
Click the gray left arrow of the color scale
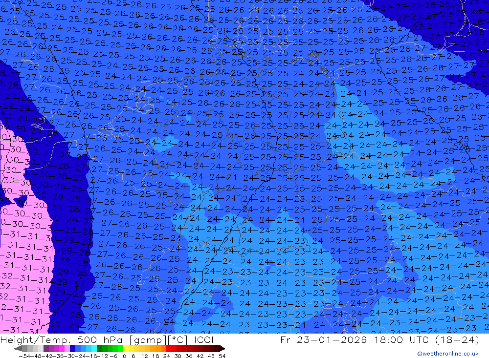tap(18, 349)
